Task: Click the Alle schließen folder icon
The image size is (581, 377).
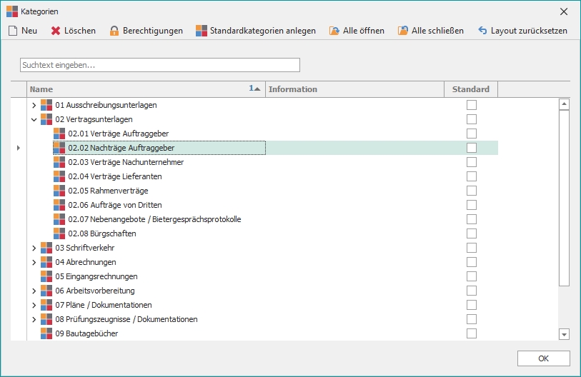Action: click(x=403, y=31)
